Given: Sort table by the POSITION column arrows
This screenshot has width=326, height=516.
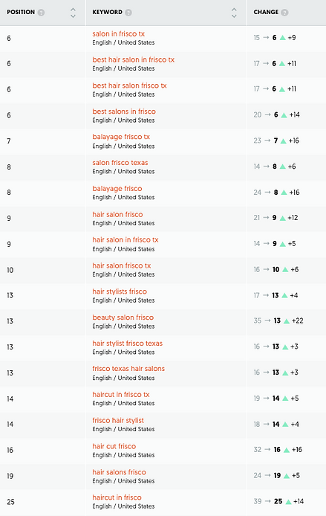Looking at the screenshot, I should [x=73, y=13].
